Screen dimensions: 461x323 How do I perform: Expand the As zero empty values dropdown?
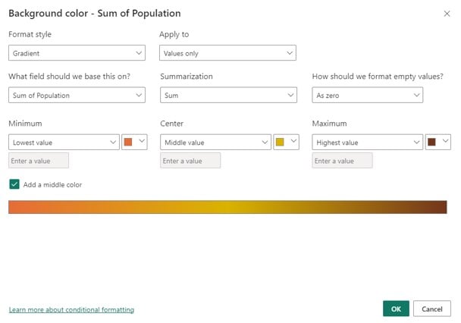(368, 95)
